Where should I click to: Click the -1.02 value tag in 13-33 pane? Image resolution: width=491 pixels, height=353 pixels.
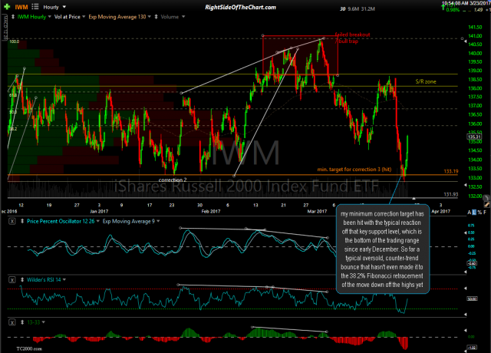[472, 348]
